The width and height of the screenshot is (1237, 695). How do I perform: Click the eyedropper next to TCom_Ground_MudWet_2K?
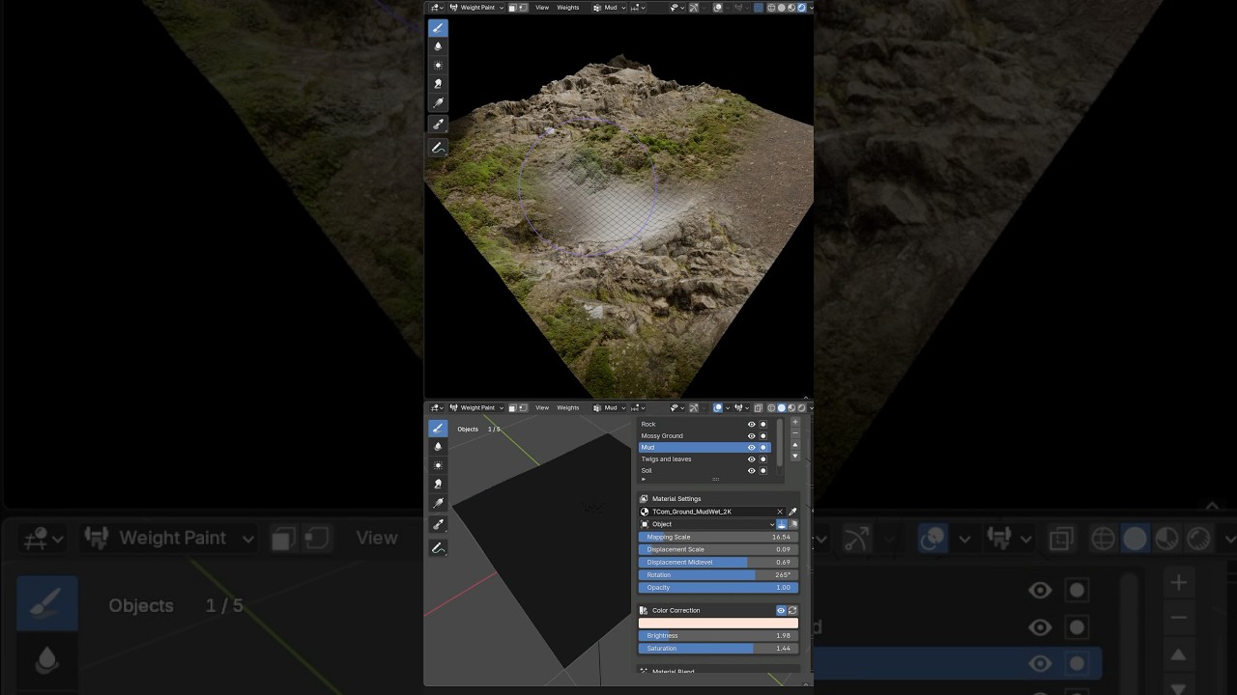792,512
